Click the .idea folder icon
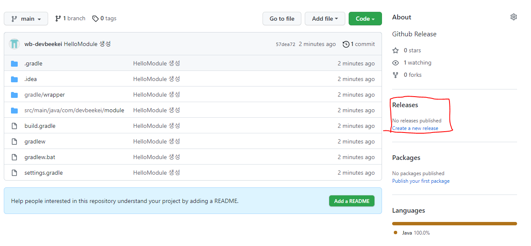The image size is (531, 246). coord(14,79)
